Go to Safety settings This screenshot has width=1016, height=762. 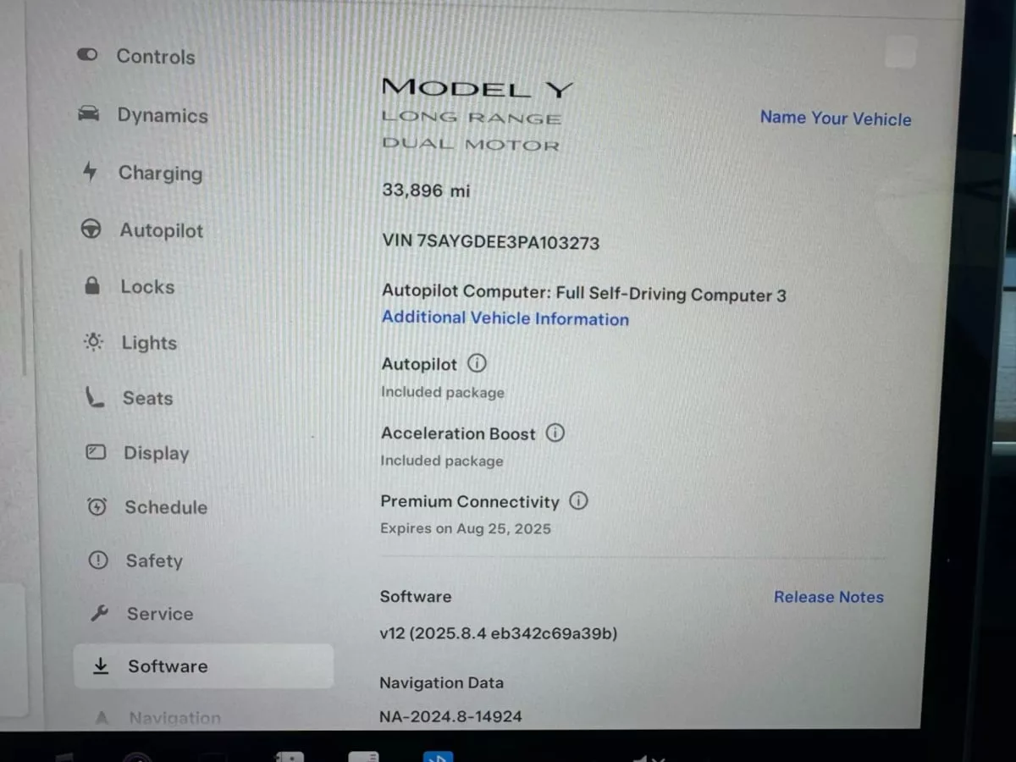(x=135, y=560)
